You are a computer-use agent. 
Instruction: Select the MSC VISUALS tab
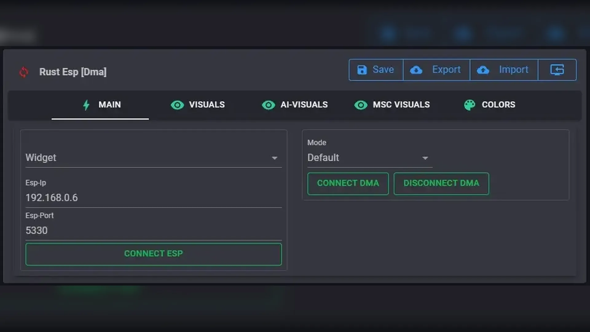coord(401,105)
